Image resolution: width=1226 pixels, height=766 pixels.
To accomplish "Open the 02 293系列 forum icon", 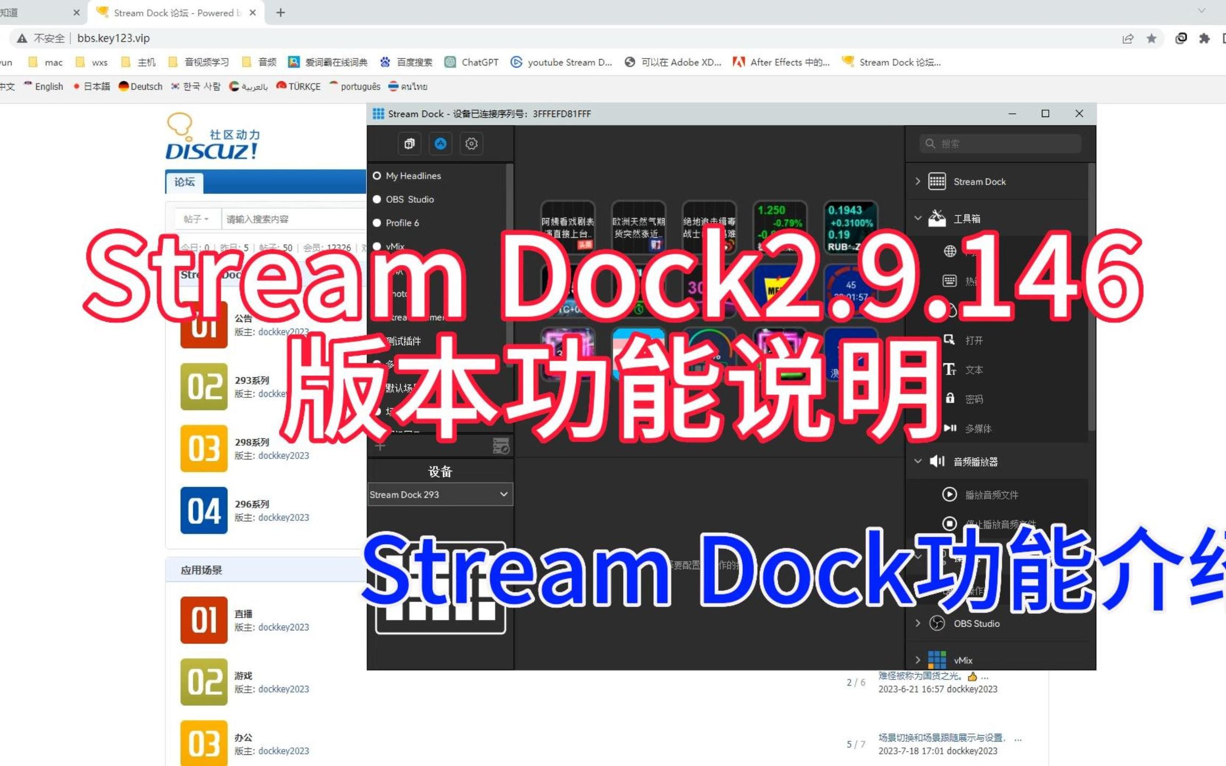I will (204, 387).
